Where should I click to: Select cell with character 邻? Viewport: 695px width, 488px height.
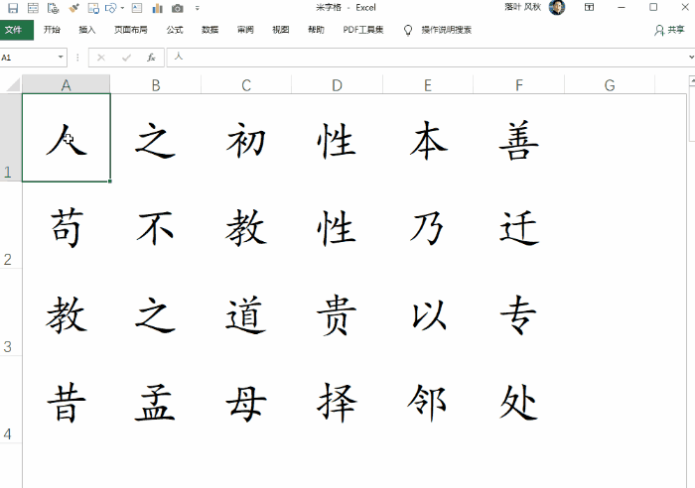428,400
